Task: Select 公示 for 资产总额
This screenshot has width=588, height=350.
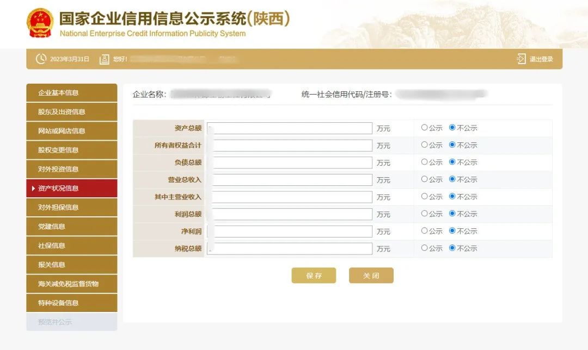Action: coord(425,128)
